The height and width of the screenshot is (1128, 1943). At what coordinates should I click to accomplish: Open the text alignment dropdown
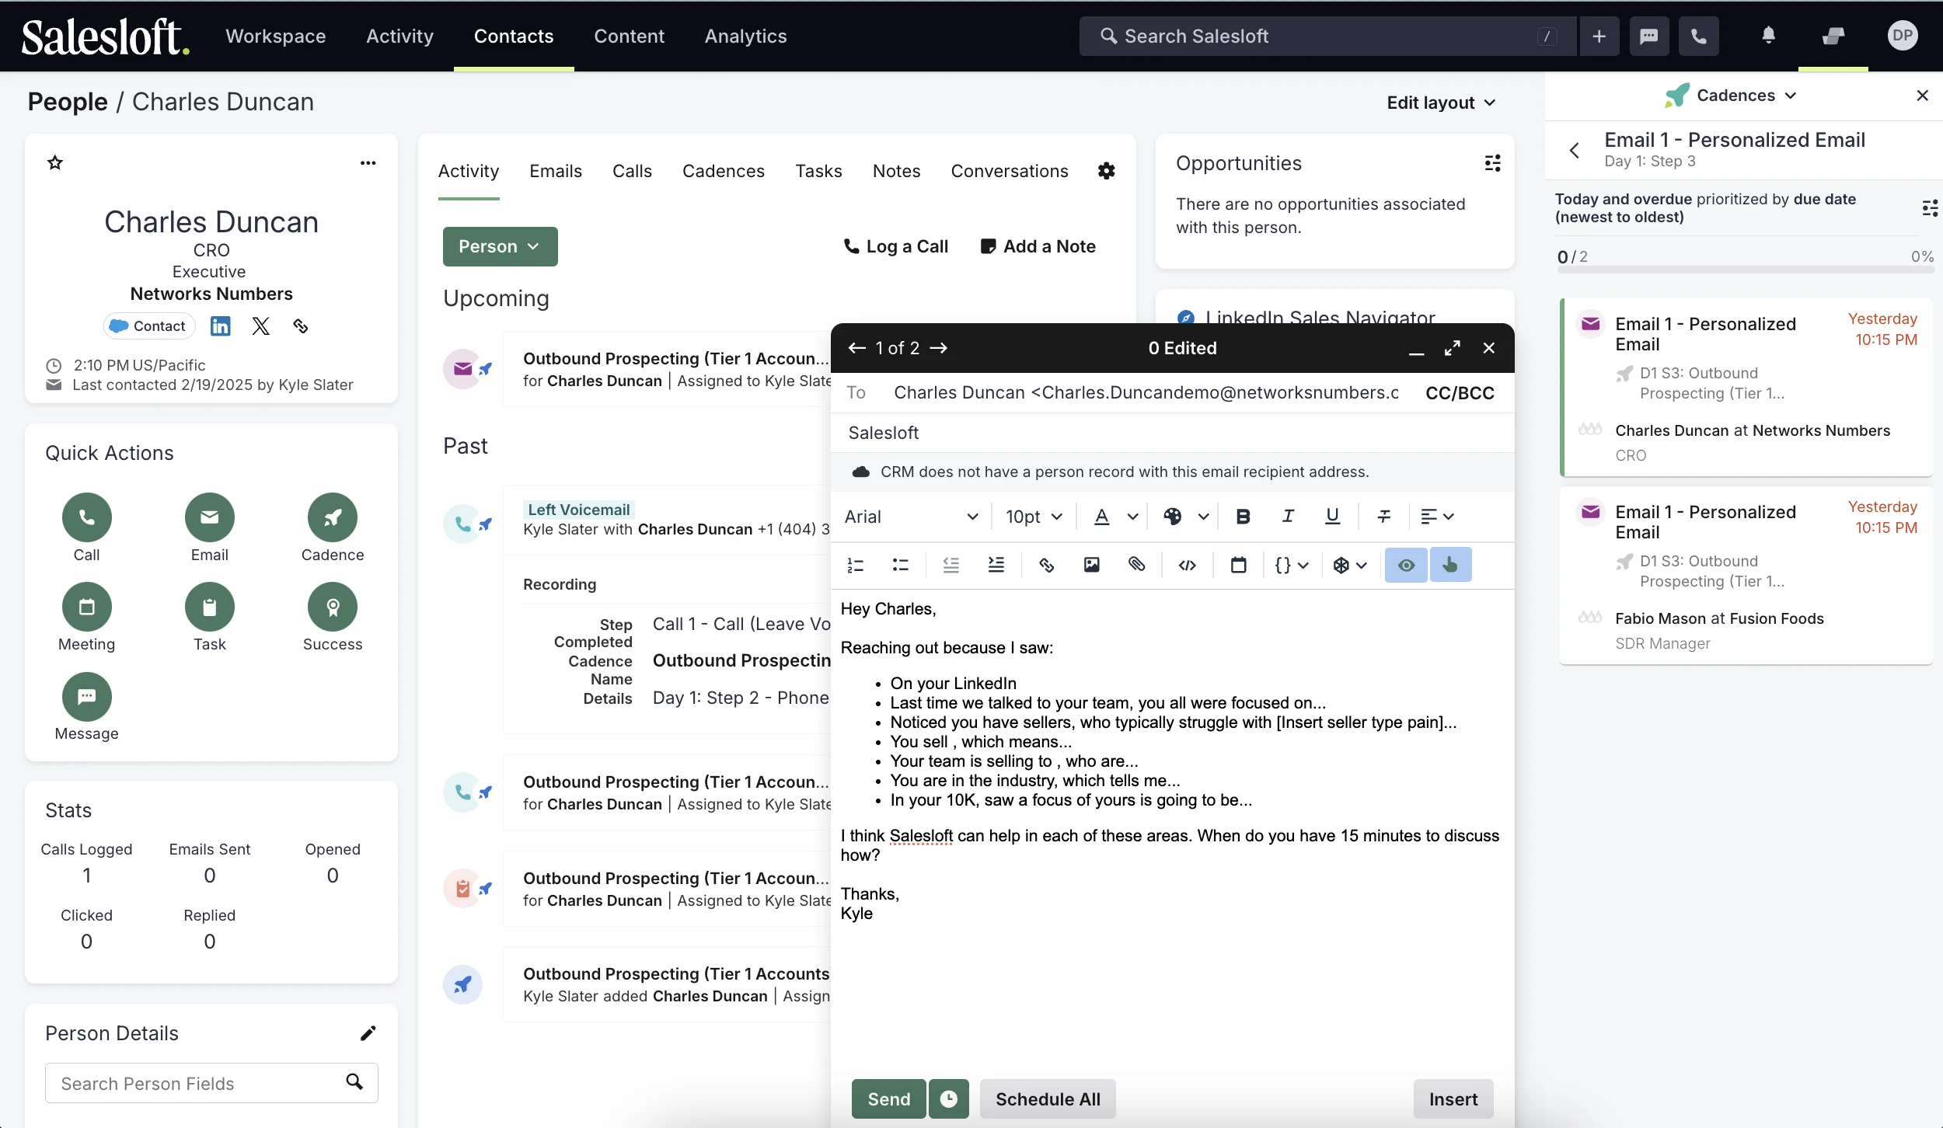(1437, 517)
